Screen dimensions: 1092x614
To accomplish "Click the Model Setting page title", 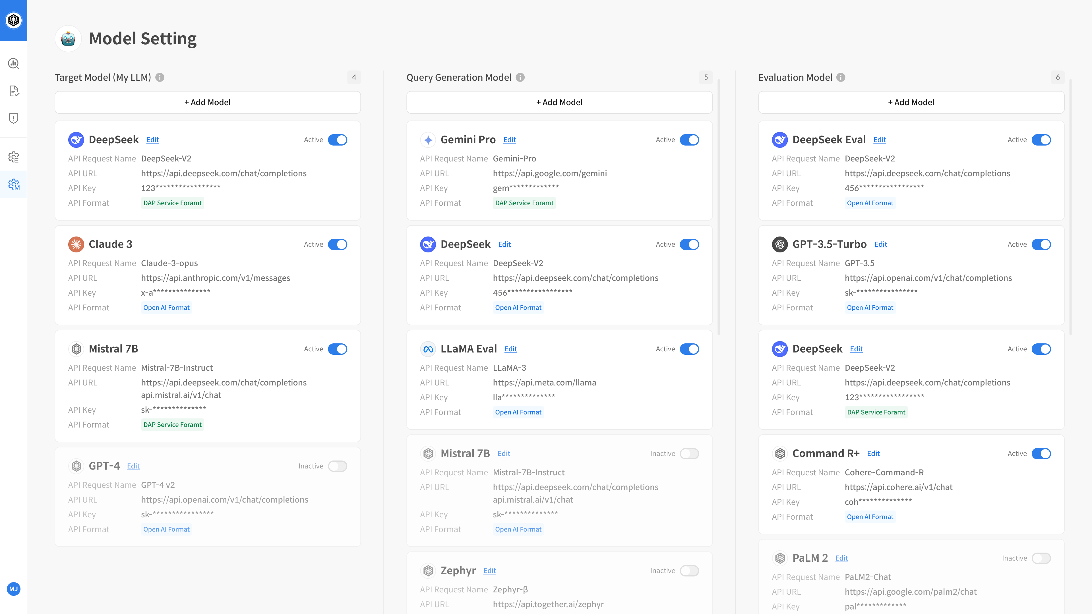I will tap(143, 39).
